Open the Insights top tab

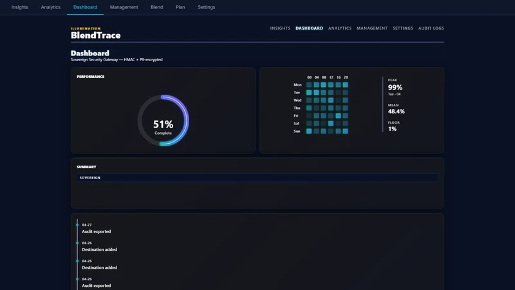click(20, 7)
